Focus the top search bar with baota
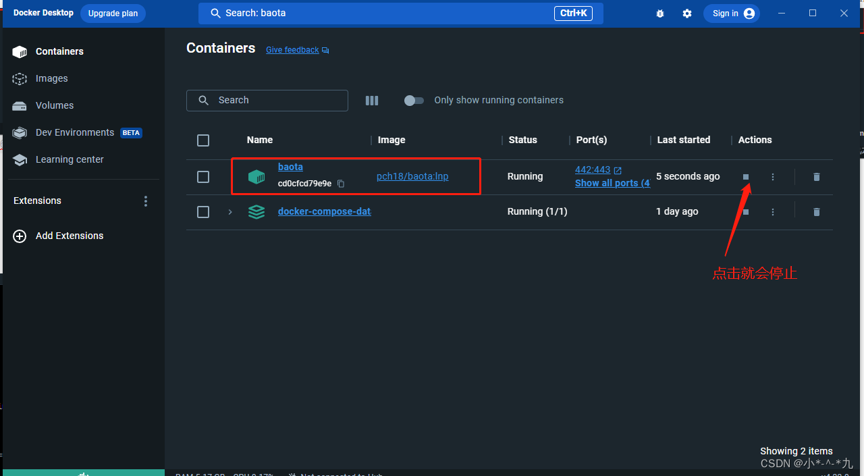The width and height of the screenshot is (864, 476). coord(401,14)
